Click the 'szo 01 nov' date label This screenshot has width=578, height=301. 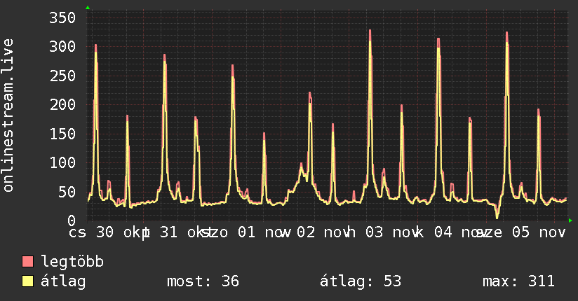[x=246, y=232]
